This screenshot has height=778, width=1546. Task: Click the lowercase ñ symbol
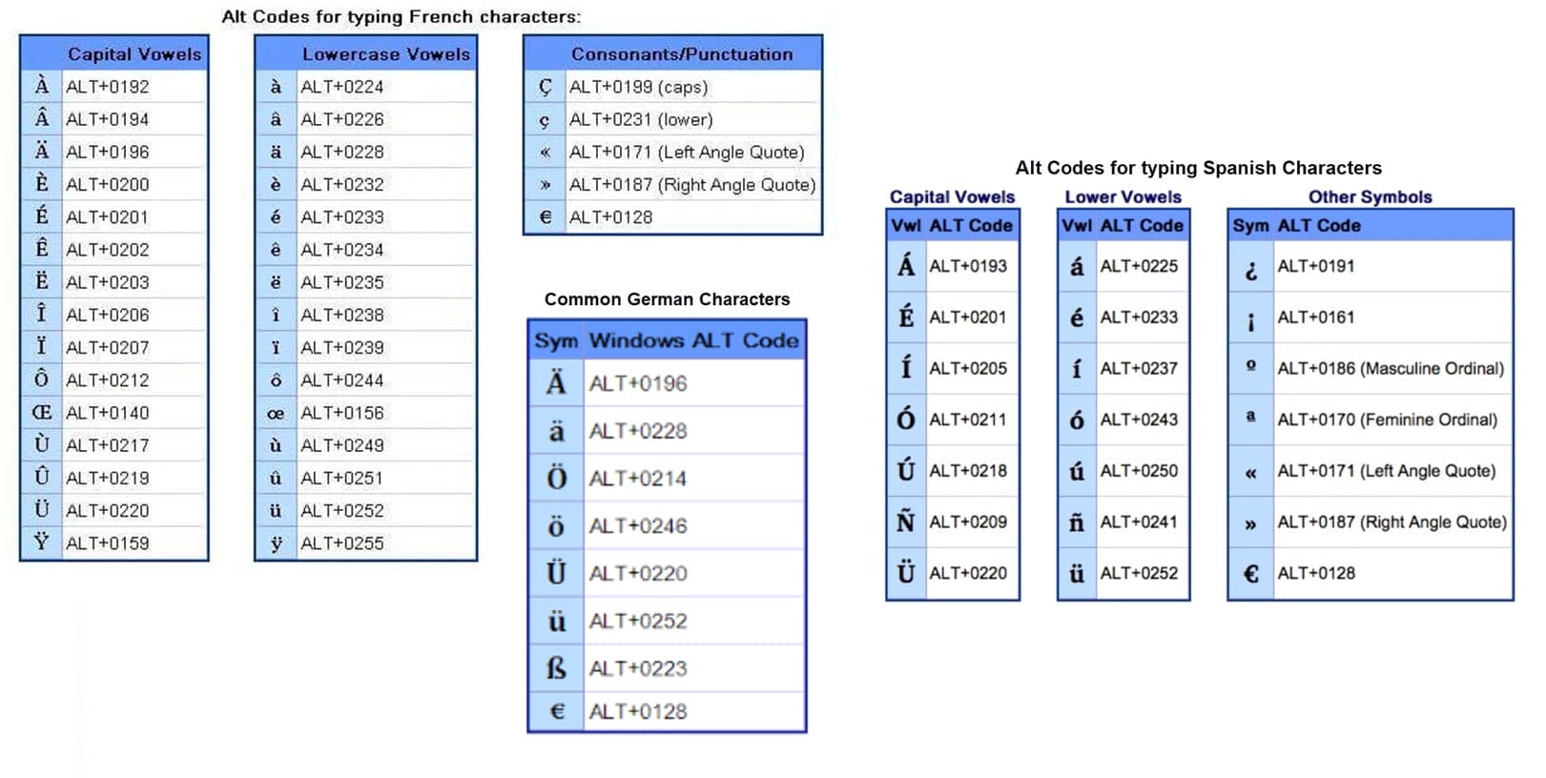[1076, 522]
